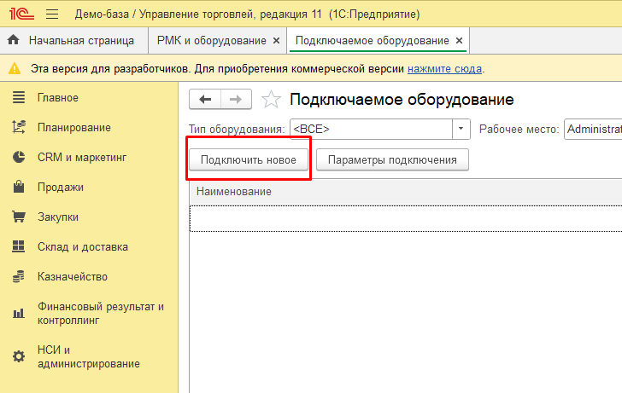Go forward with the right arrow button

236,100
